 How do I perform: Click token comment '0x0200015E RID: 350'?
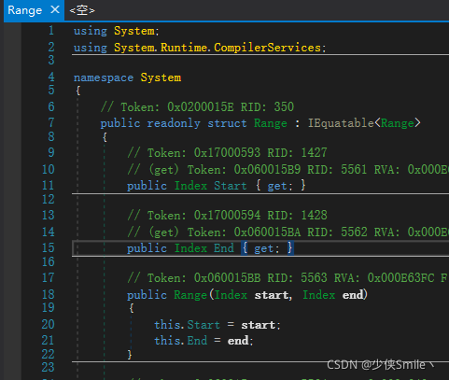tap(231, 107)
